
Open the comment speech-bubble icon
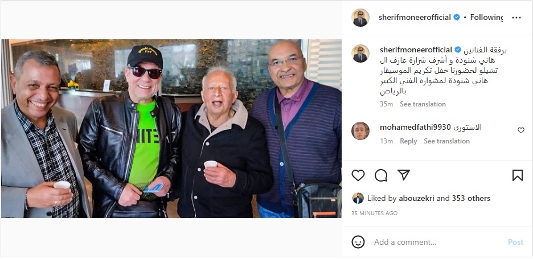[381, 175]
